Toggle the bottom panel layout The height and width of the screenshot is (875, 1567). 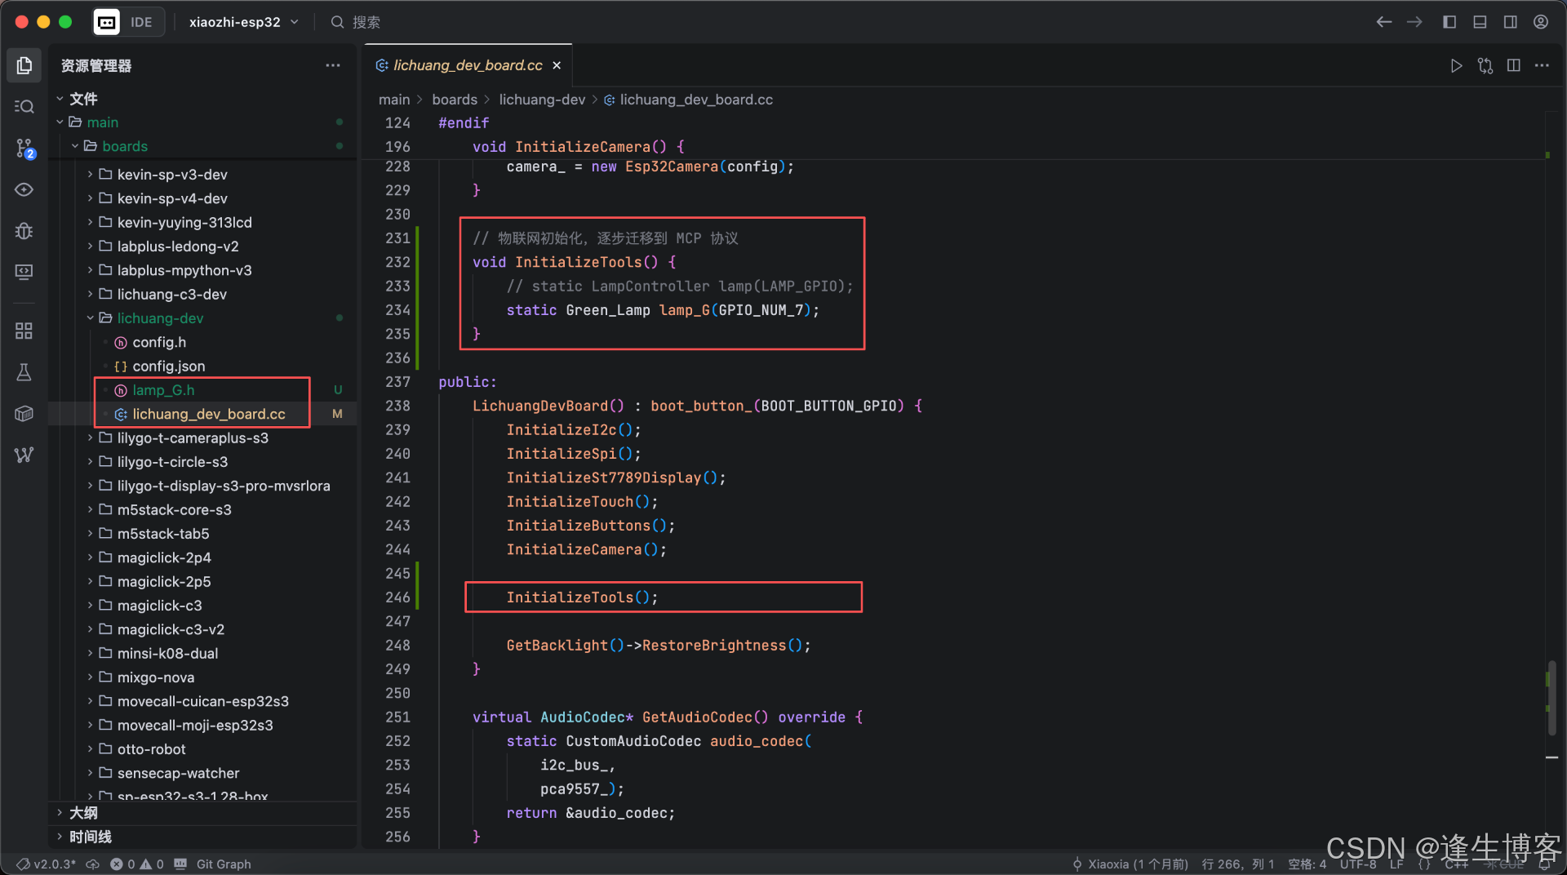point(1480,22)
